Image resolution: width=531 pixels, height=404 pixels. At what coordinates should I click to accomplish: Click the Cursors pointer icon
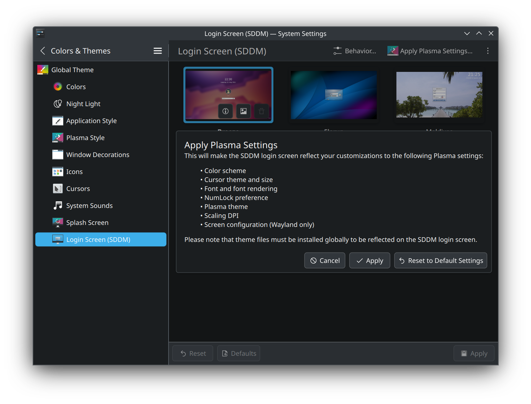click(58, 189)
